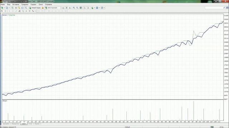Expand the Indicators dropdown arrow
The width and height of the screenshot is (229, 128).
(94, 8)
